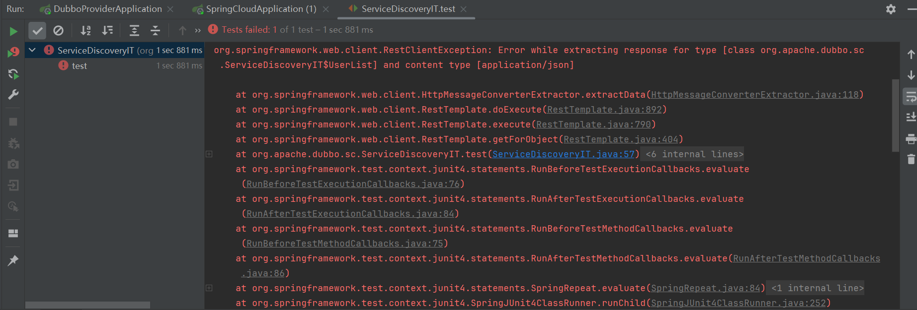Select the failed test item
The height and width of the screenshot is (310, 917).
[x=79, y=66]
